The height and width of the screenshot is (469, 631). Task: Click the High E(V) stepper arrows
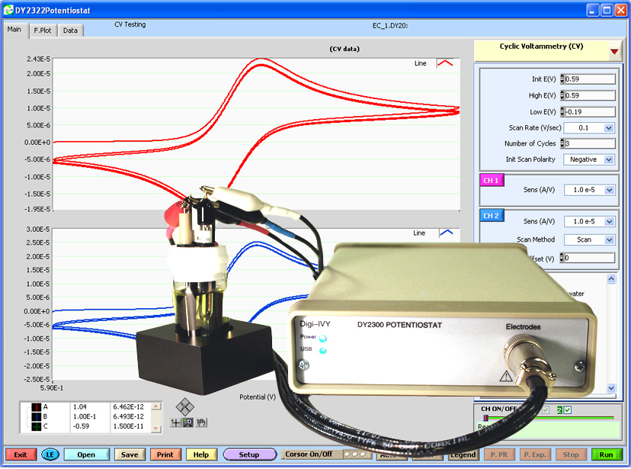point(562,96)
